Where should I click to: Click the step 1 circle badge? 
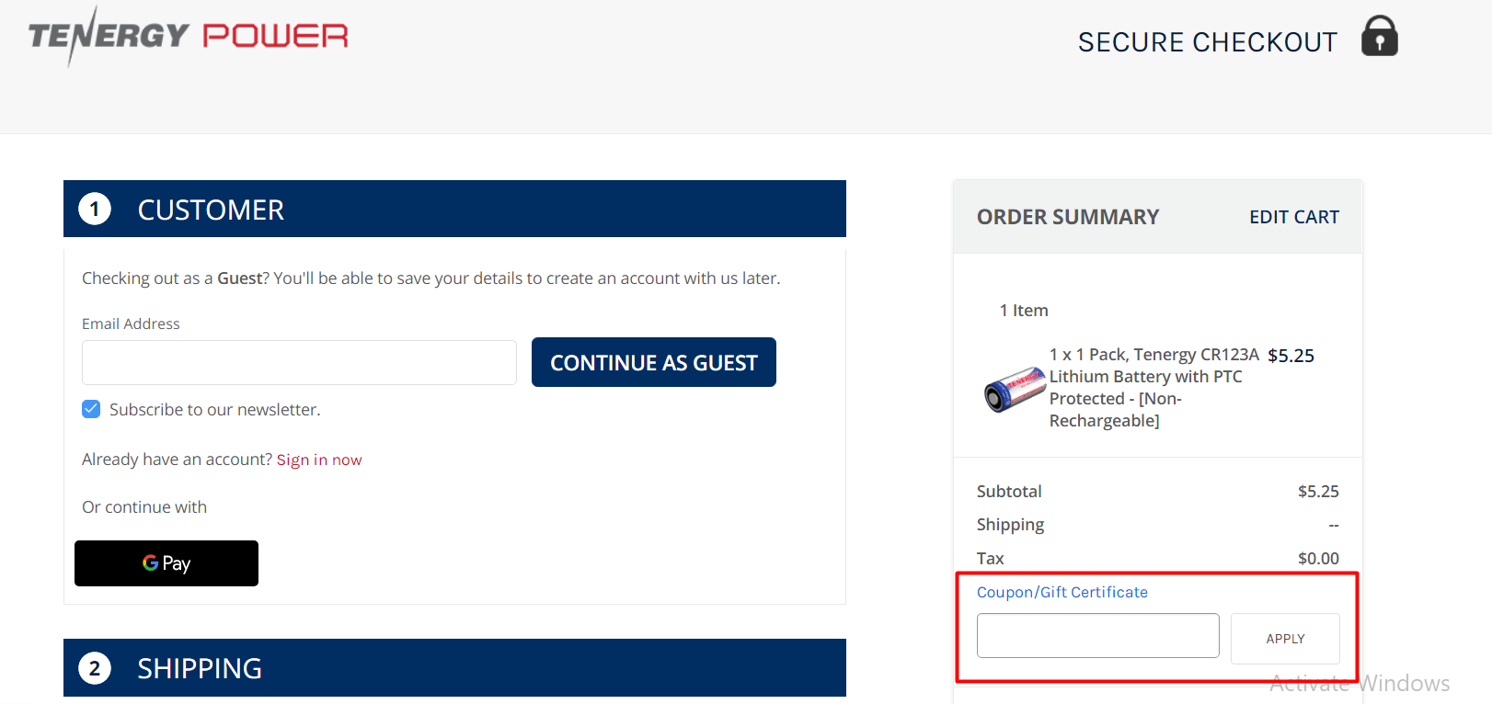(95, 209)
